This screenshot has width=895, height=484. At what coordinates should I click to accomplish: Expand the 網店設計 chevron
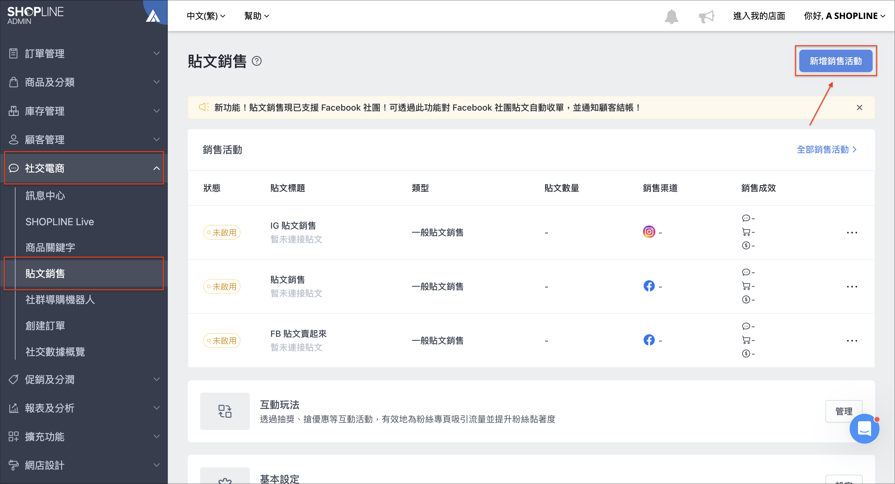tap(157, 465)
